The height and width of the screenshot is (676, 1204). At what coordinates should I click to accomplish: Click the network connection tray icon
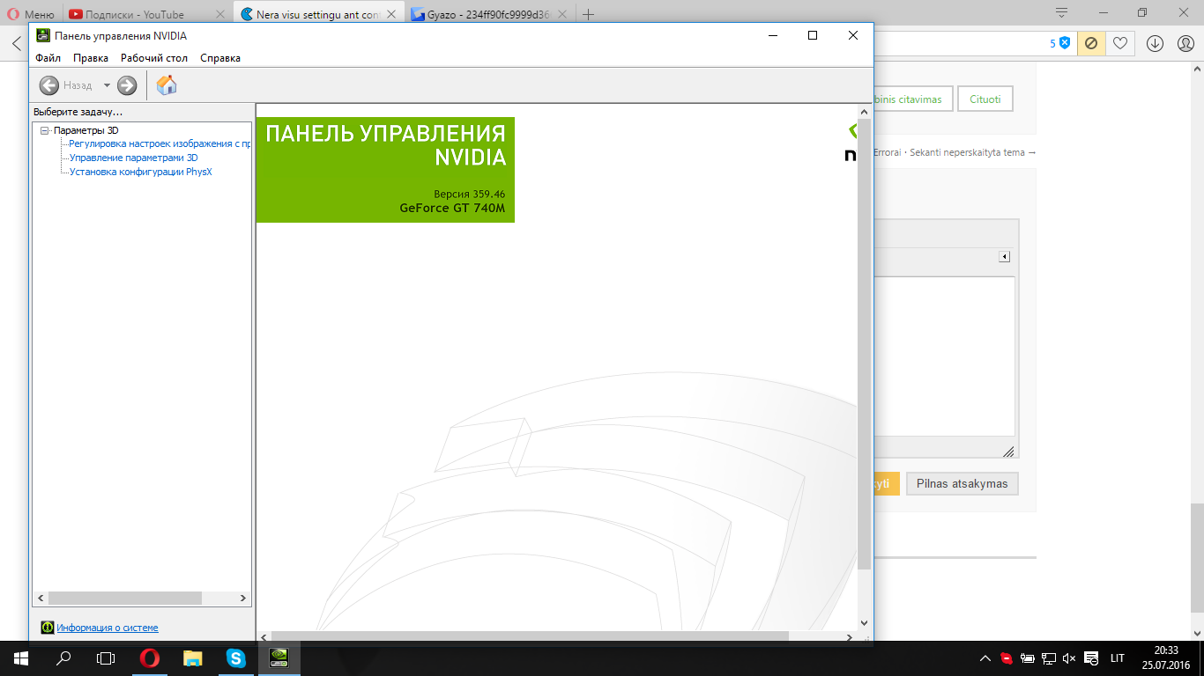point(1049,658)
